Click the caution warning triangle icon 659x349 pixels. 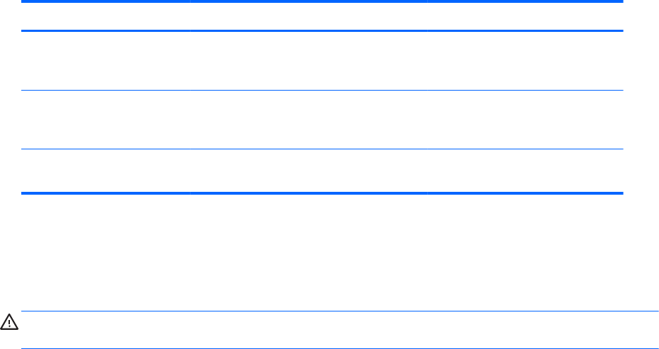click(x=9, y=321)
